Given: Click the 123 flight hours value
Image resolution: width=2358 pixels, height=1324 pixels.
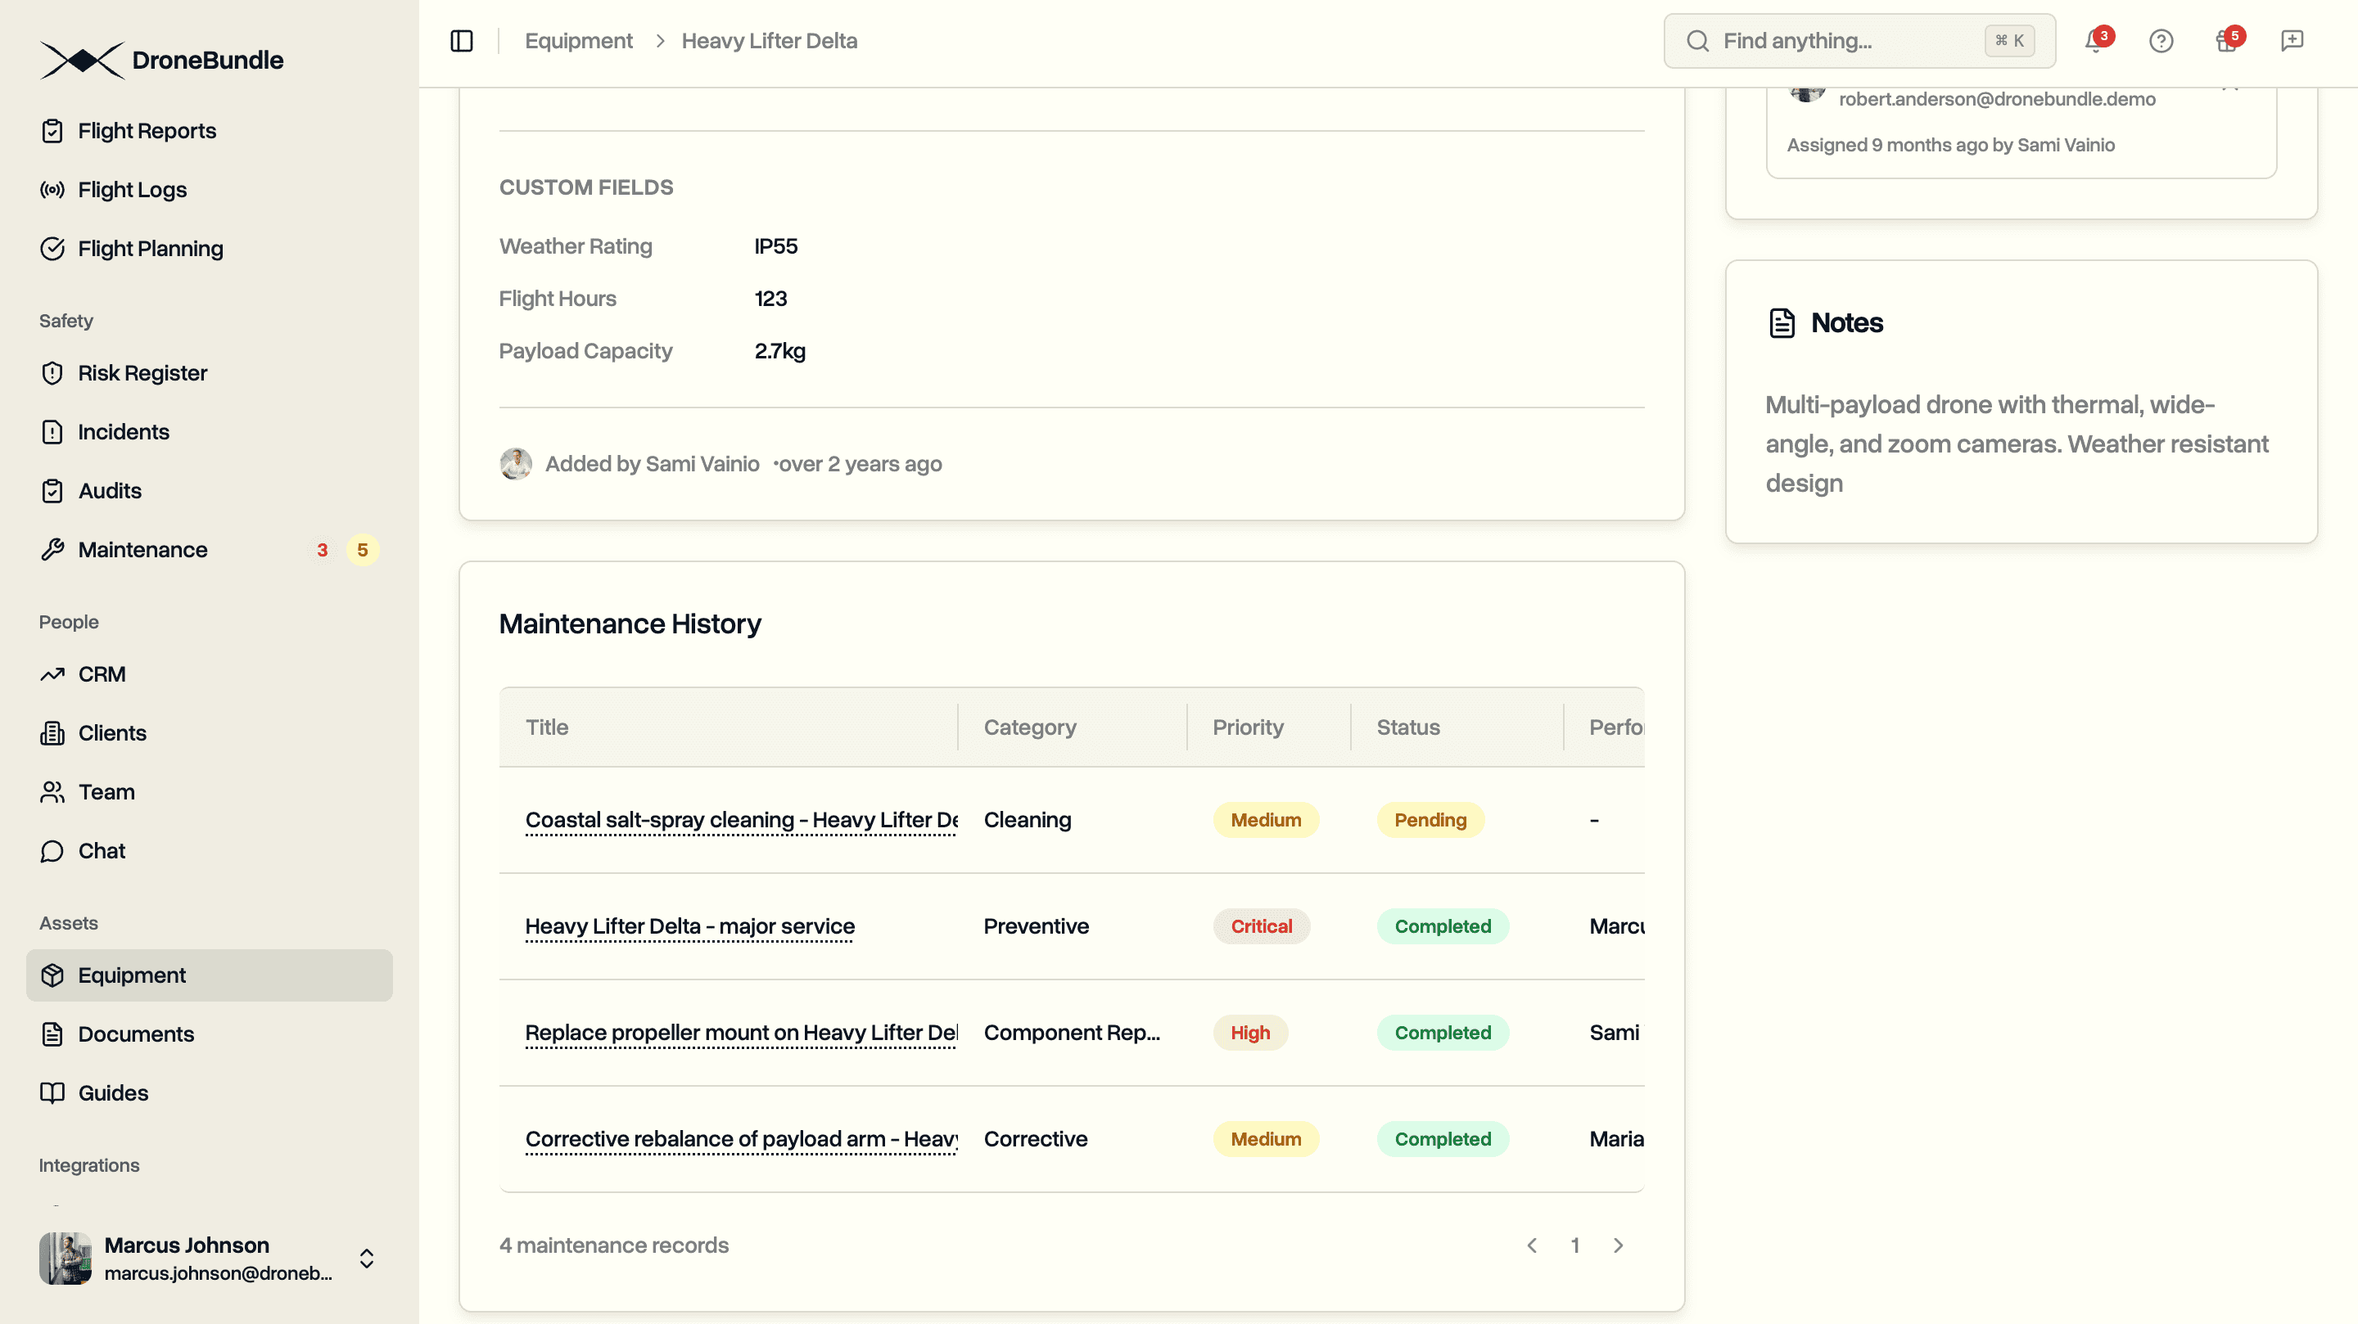Looking at the screenshot, I should tap(770, 299).
